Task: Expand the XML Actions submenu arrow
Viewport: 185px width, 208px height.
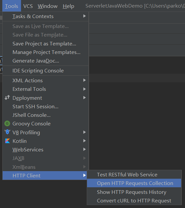Action: 84,80
